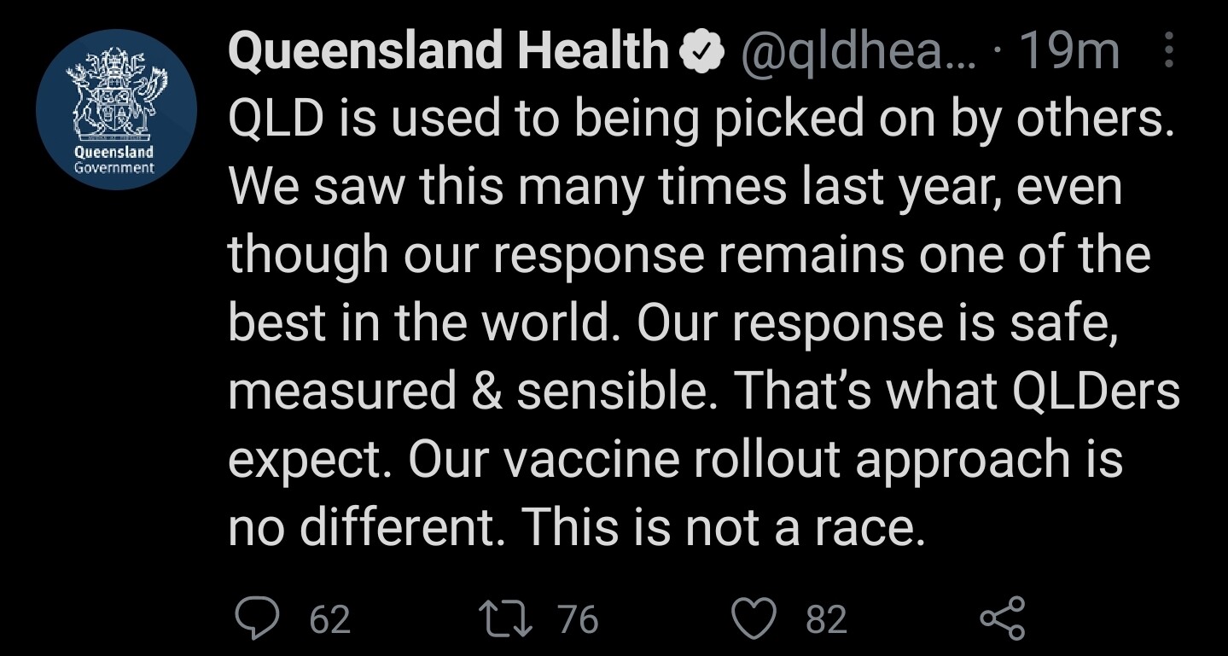Click the reply count 62
1228x656 pixels.
[329, 619]
